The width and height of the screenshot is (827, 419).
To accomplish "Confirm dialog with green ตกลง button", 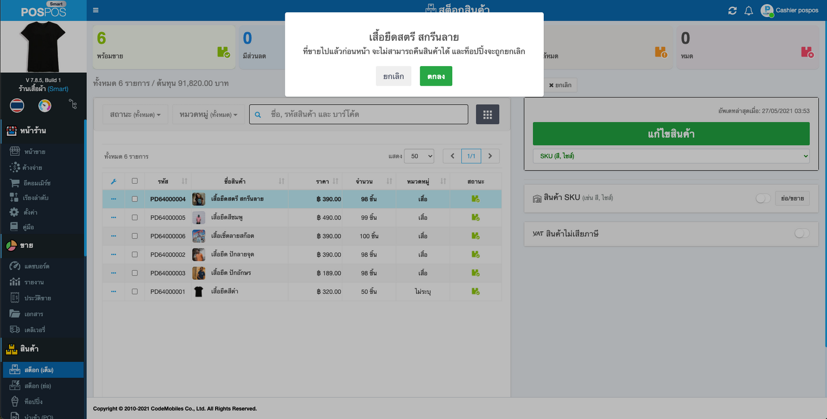I will click(436, 76).
